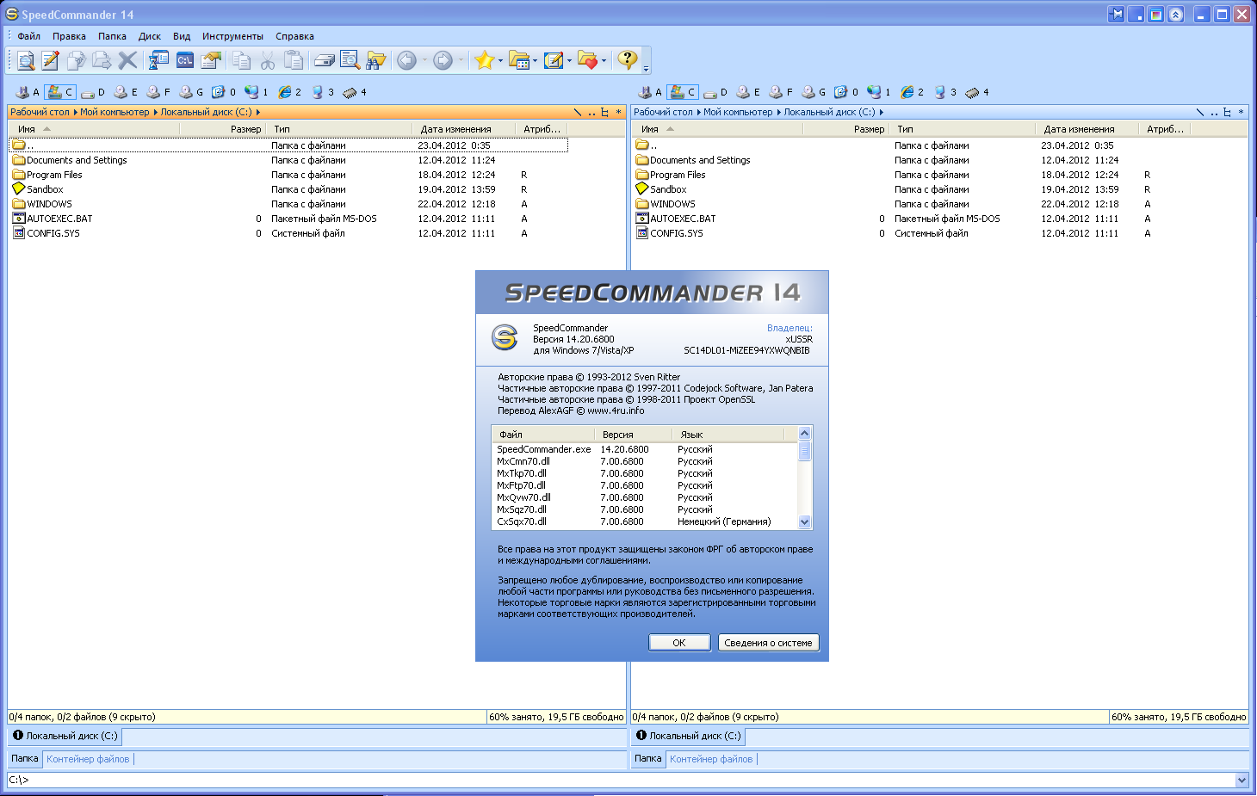Click the edit file pencil toolbar icon
This screenshot has height=796, width=1257.
click(51, 60)
